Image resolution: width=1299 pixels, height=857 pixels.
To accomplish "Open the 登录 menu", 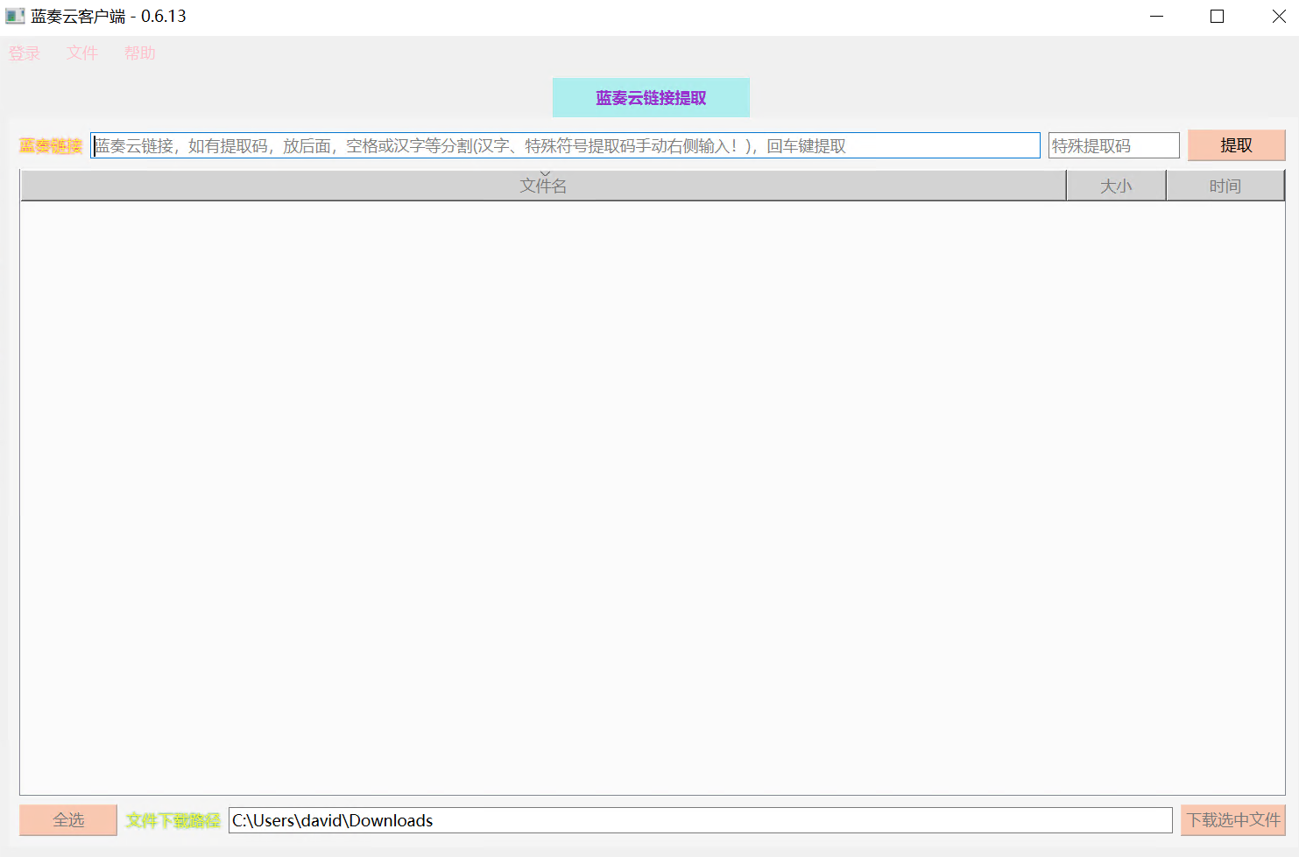I will point(25,53).
